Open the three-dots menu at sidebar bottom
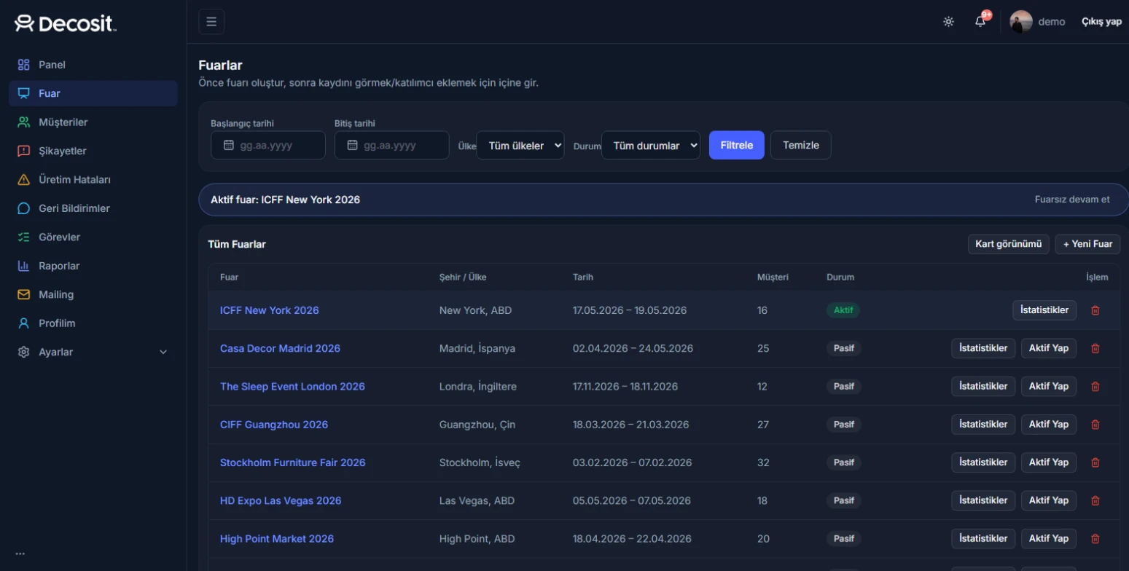The width and height of the screenshot is (1129, 571). tap(20, 554)
